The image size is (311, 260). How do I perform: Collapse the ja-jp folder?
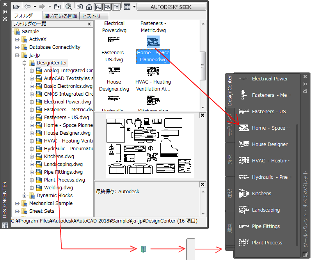click(17, 55)
